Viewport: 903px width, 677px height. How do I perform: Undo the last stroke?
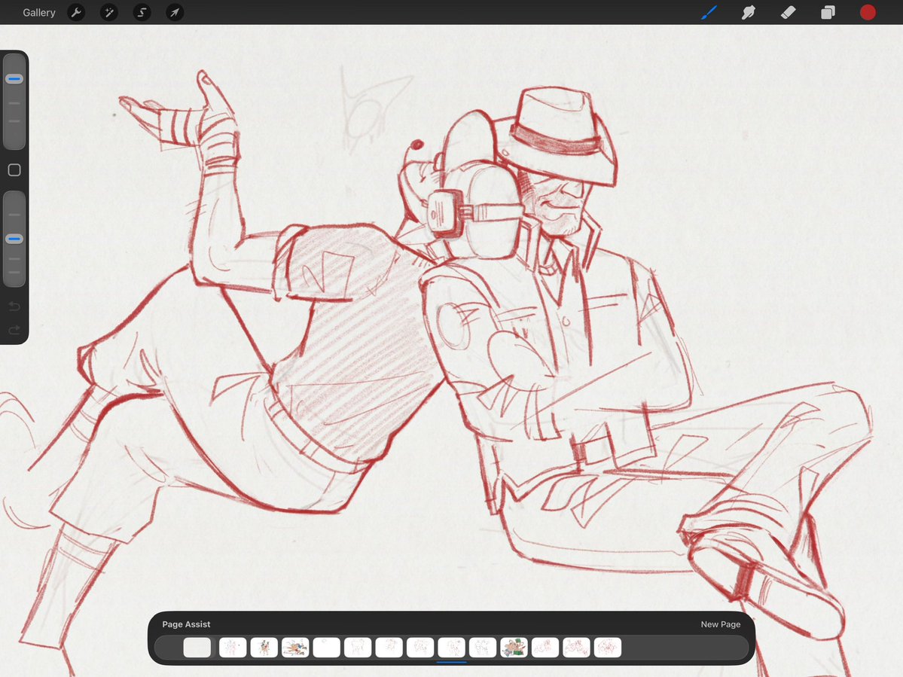[14, 306]
